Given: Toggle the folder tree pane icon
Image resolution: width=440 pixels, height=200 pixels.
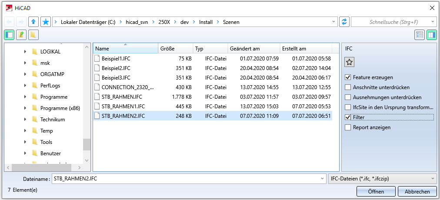Looking at the screenshot, I should [x=9, y=35].
